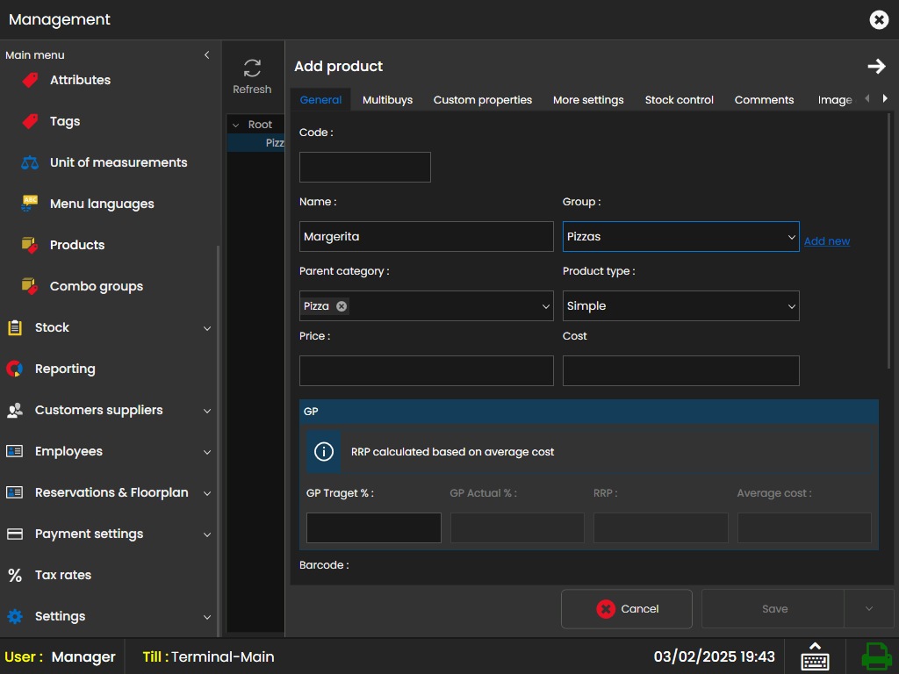899x674 pixels.
Task: Open Attributes from the sidebar
Action: click(x=80, y=80)
